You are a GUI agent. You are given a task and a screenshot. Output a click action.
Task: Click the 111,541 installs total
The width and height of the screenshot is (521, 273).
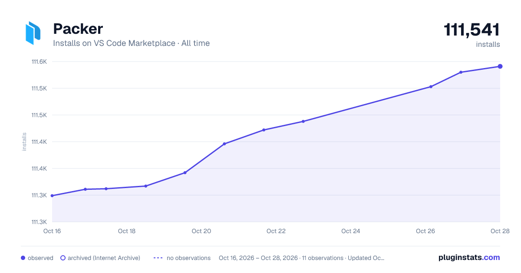coord(472,30)
